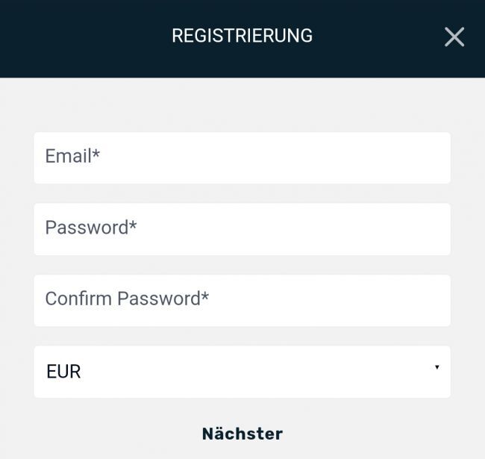Close the Registrierung dialog with the X
The height and width of the screenshot is (459, 485).
pos(454,37)
